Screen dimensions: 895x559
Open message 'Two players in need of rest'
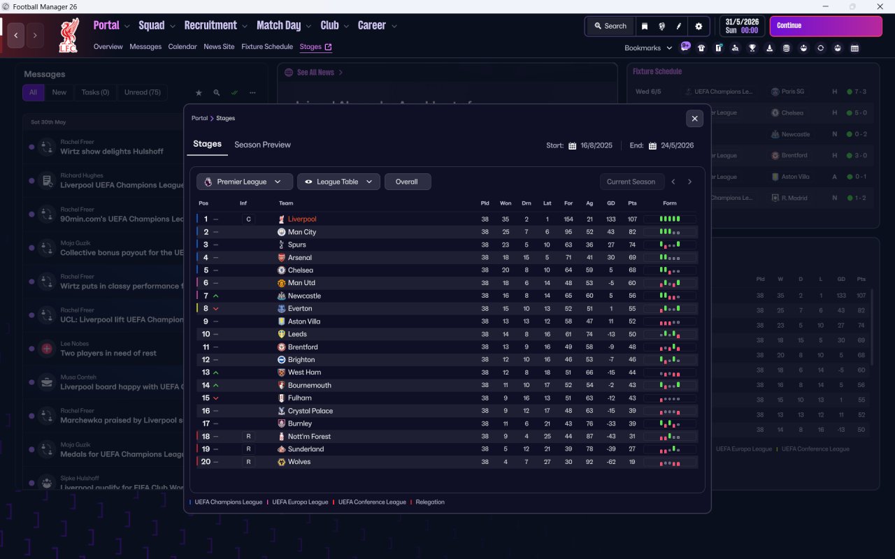[x=108, y=354]
